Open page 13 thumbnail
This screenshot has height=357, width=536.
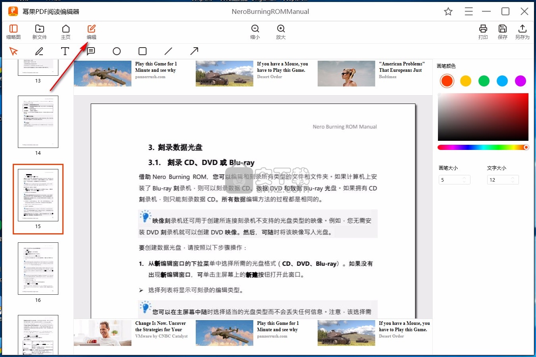[x=38, y=67]
